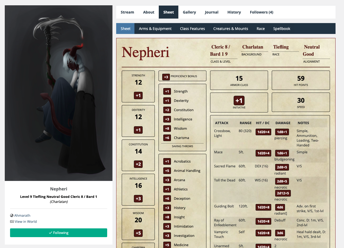Image resolution: width=344 pixels, height=248 pixels.
Task: Click the globe icon beside Ahmarath
Action: (11, 215)
